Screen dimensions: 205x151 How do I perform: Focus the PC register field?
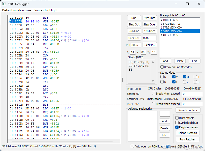(135, 45)
